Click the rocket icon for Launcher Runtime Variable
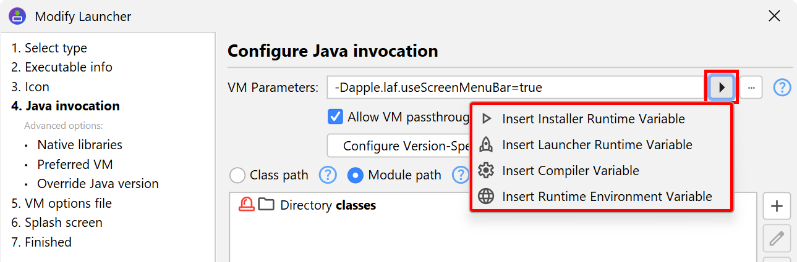The height and width of the screenshot is (262, 797). tap(487, 145)
